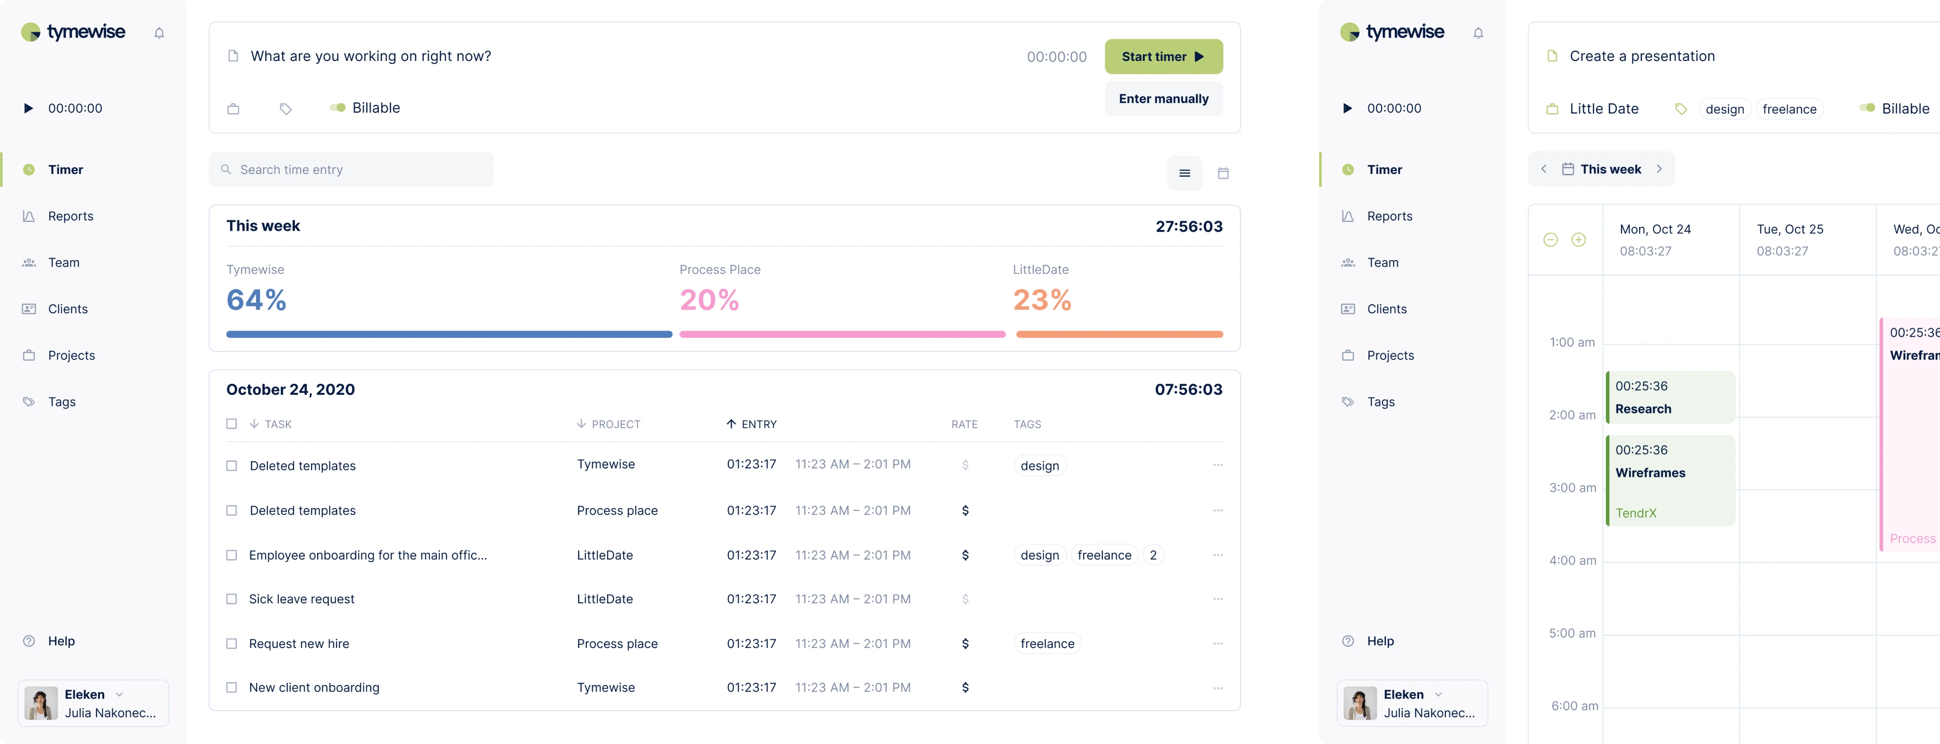Screen dimensions: 1940x744
Task: Zoom out the calendar with minus icon
Action: point(1550,240)
